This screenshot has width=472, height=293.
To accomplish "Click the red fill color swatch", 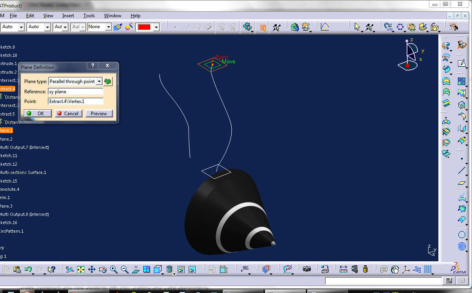I will tap(144, 27).
